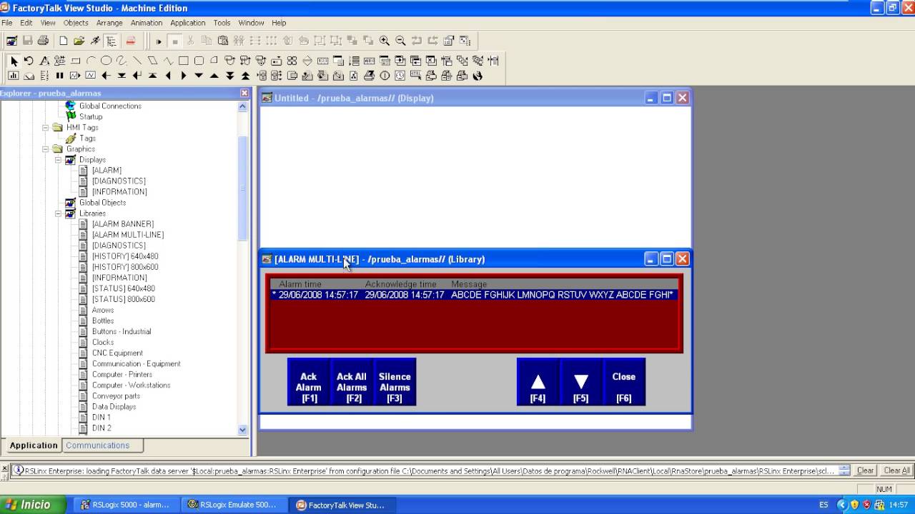The image size is (915, 514).
Task: Click the Copy toolbar icon
Action: coord(207,41)
